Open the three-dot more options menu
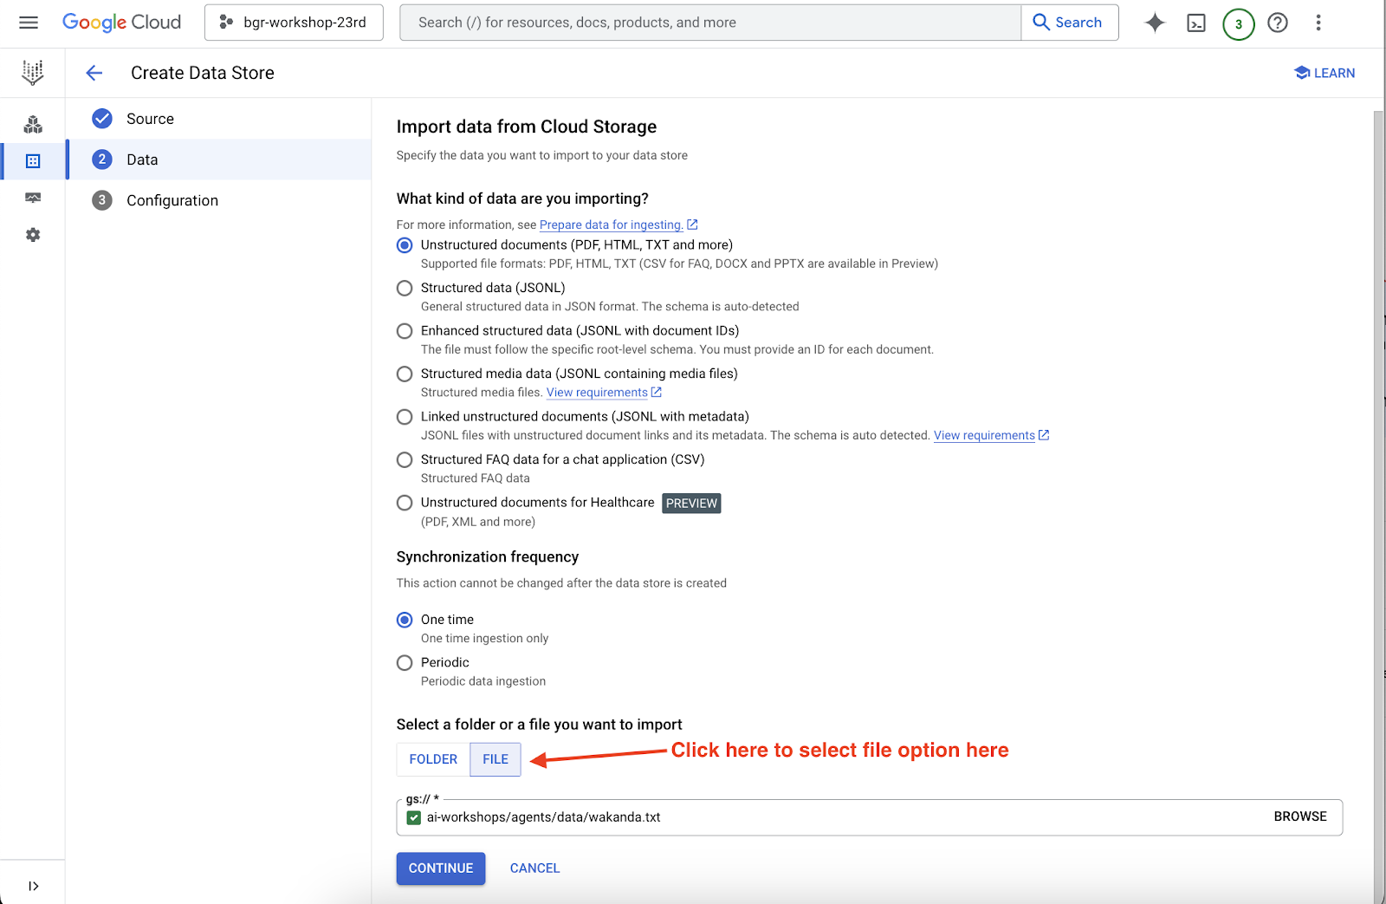This screenshot has height=904, width=1386. point(1318,23)
